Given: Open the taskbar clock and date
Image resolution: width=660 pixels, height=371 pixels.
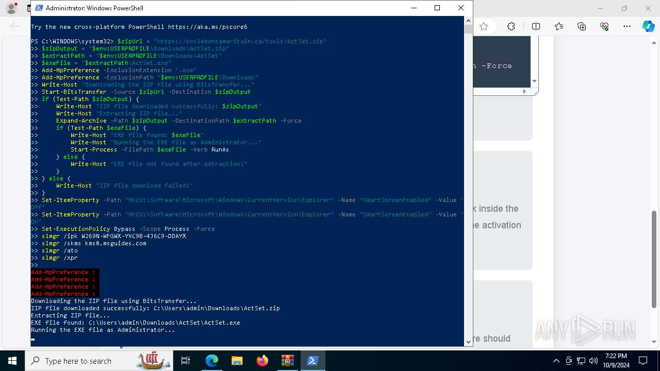Looking at the screenshot, I should point(616,361).
